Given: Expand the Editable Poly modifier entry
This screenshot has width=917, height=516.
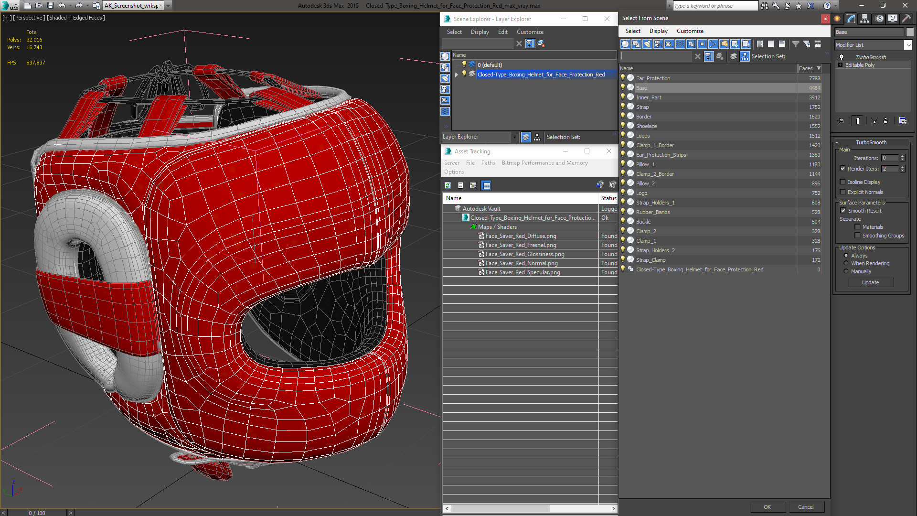Looking at the screenshot, I should click(x=841, y=65).
